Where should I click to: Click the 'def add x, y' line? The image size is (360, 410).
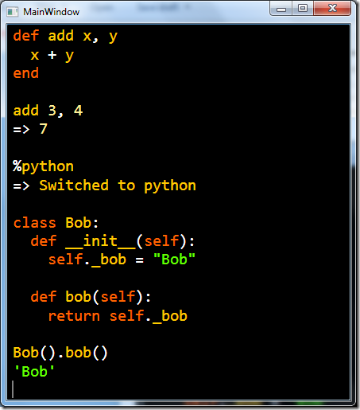coord(65,36)
